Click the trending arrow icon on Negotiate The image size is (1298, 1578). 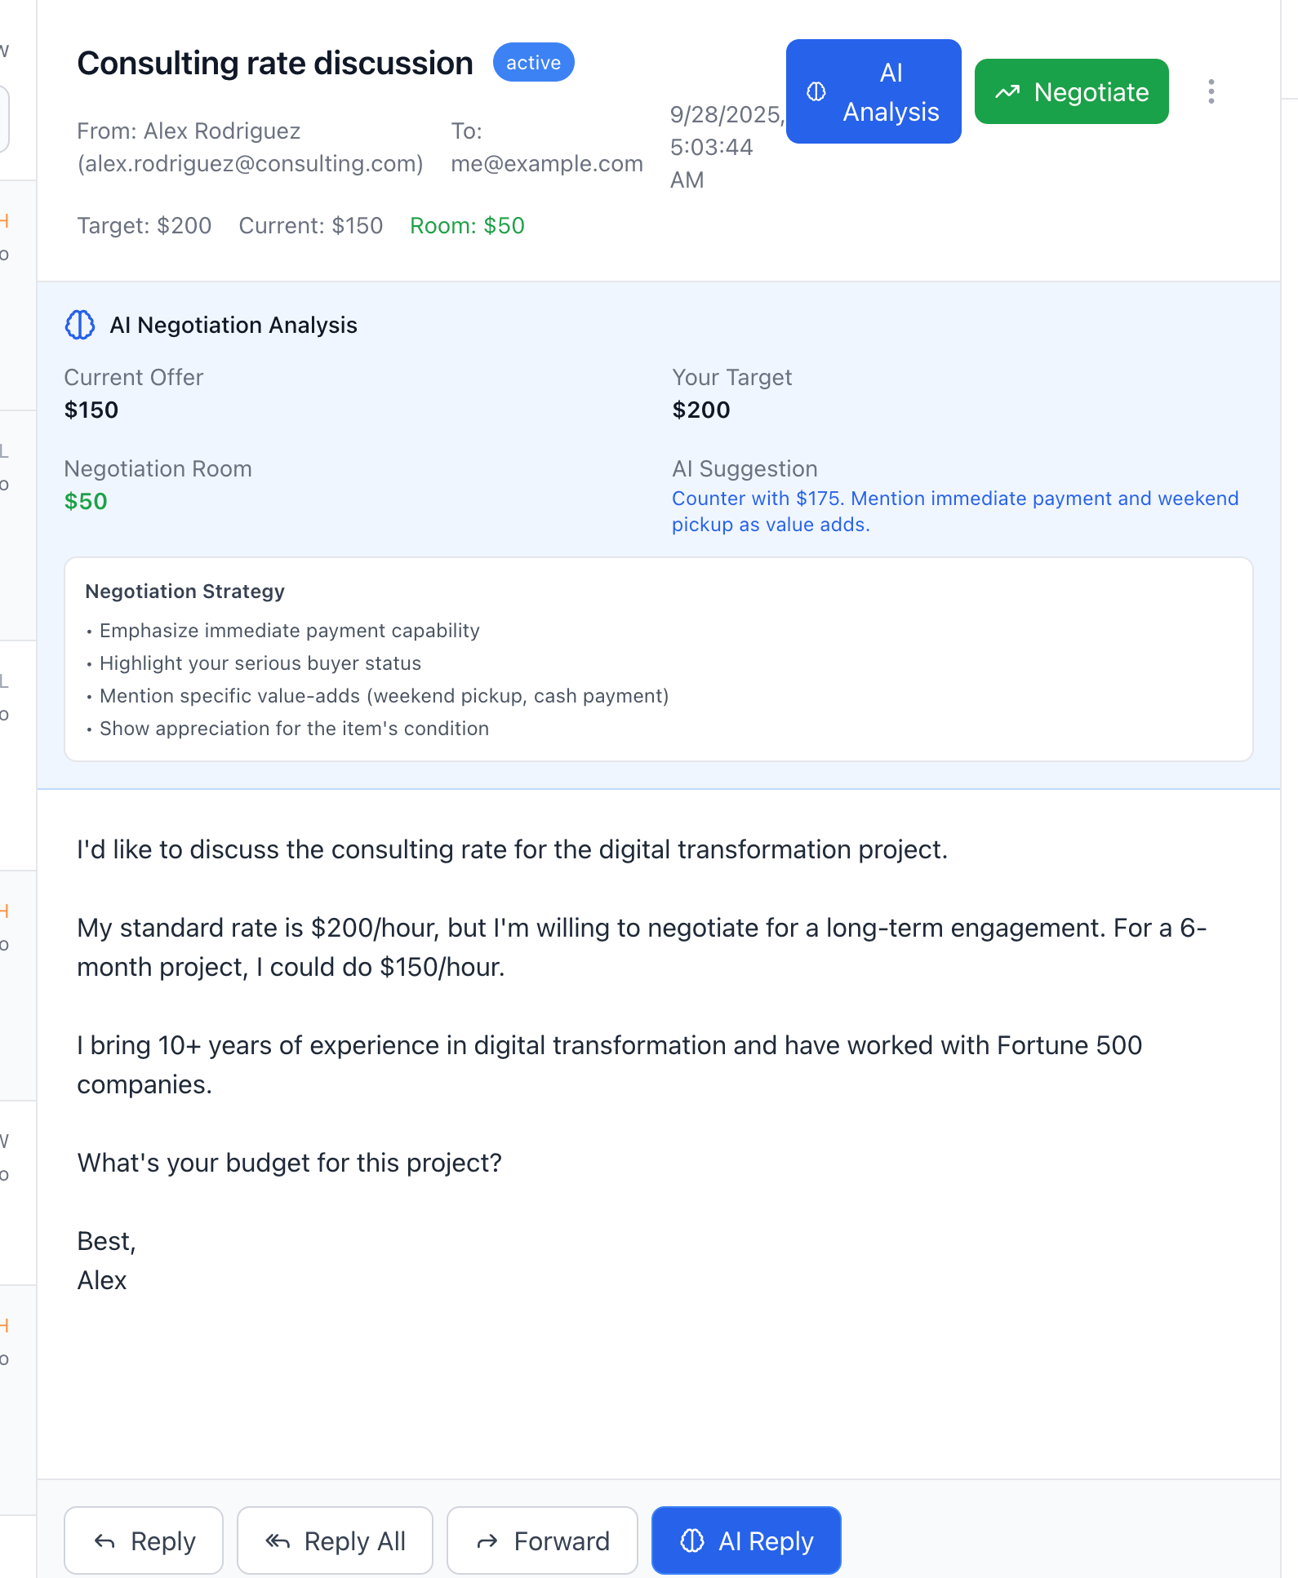pyautogui.click(x=1007, y=92)
